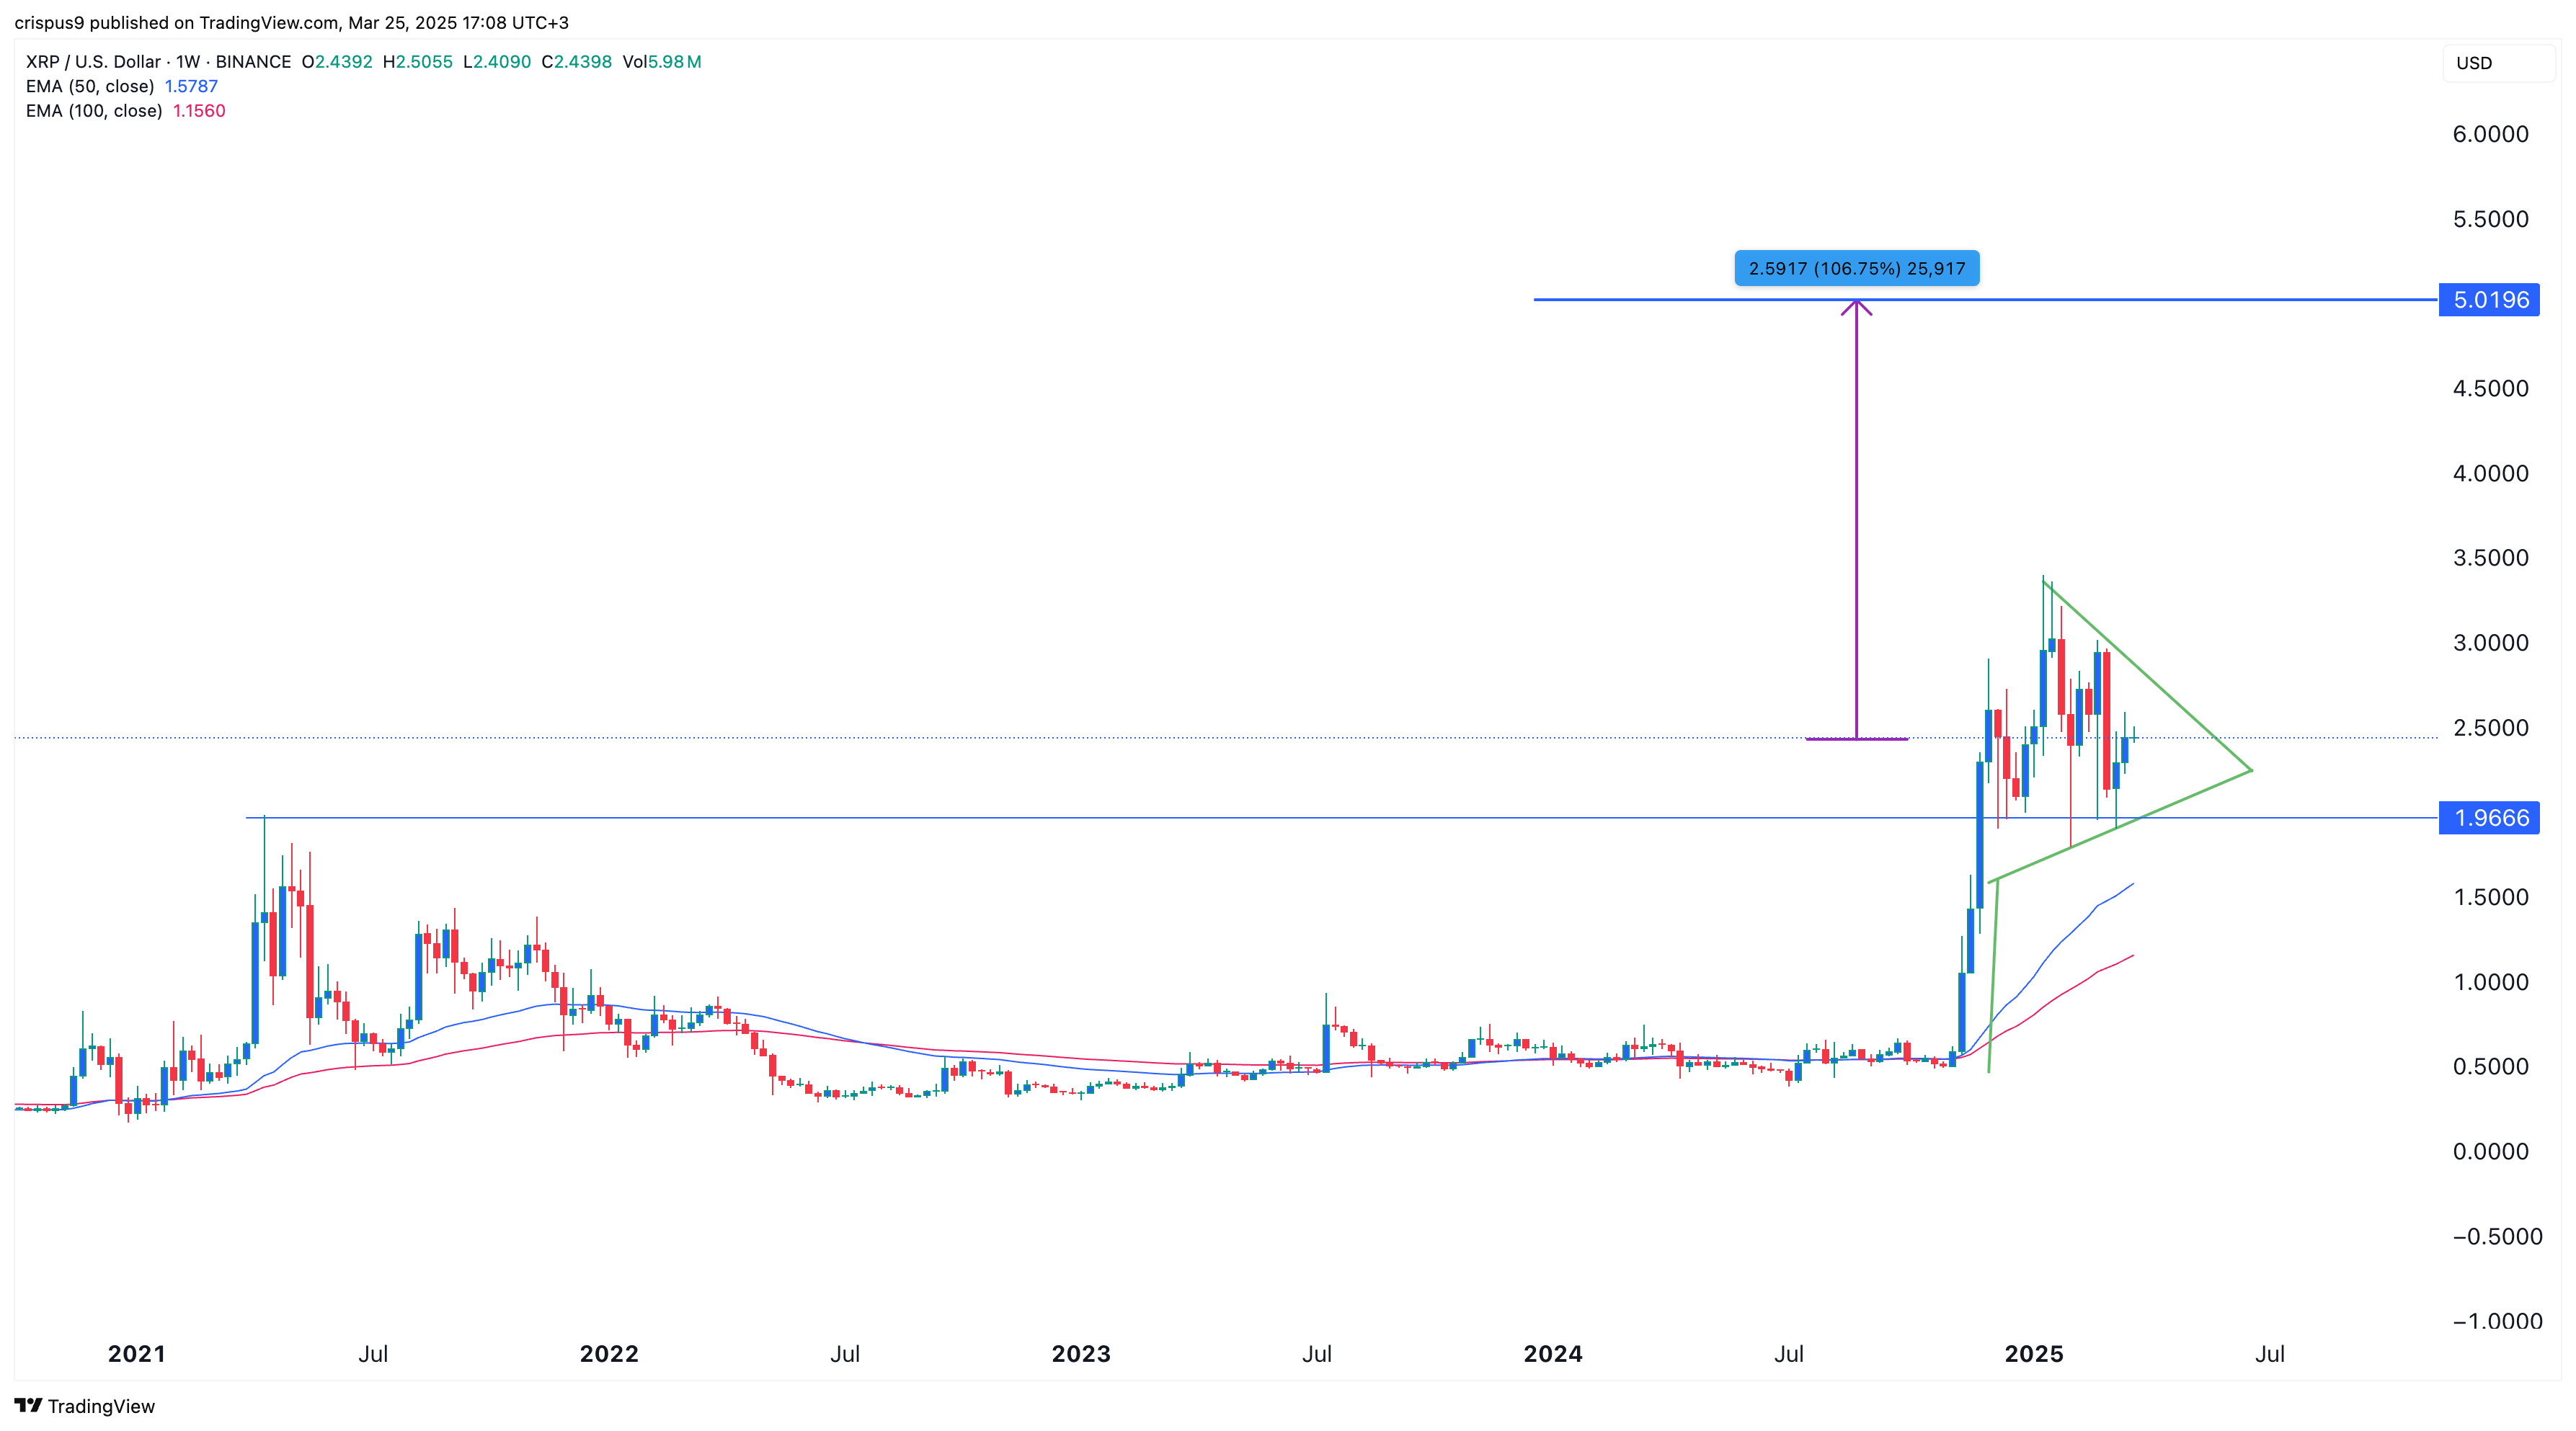Click the 3.5000 price axis label
The image size is (2576, 1431).
[x=2490, y=558]
